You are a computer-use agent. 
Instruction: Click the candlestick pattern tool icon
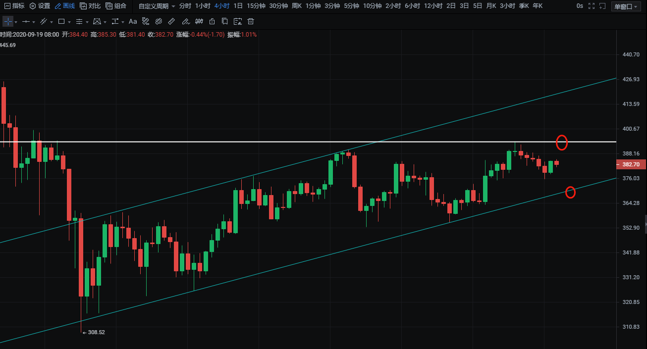click(199, 22)
